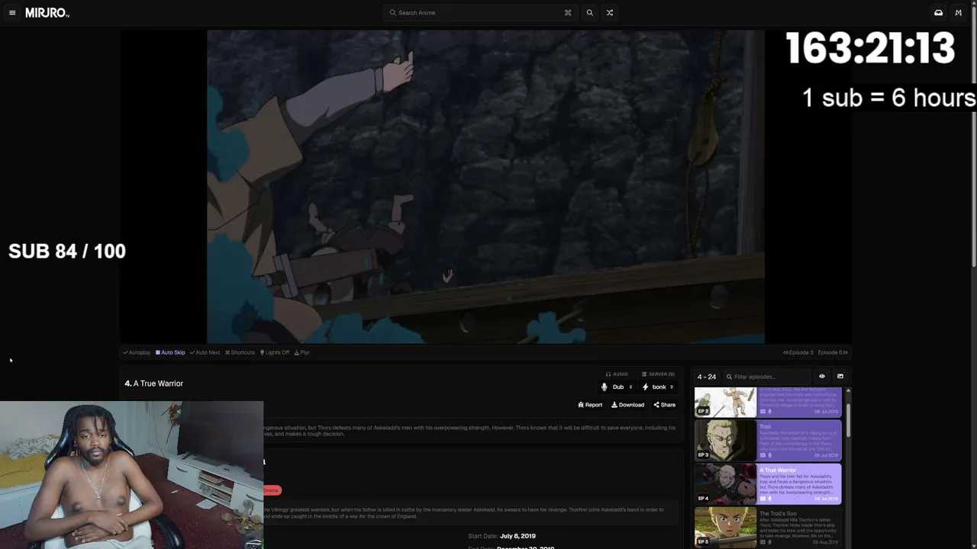Image resolution: width=977 pixels, height=549 pixels.
Task: Open the inbox tray icon in the header
Action: (x=938, y=13)
